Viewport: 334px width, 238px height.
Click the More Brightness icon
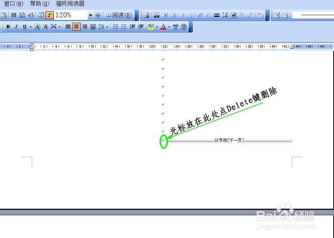coord(182,15)
